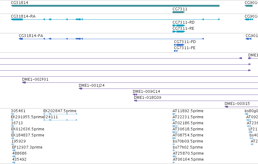The height and width of the screenshot is (164, 258).
Task: Click the 435492 feature label
Action: 19,159
